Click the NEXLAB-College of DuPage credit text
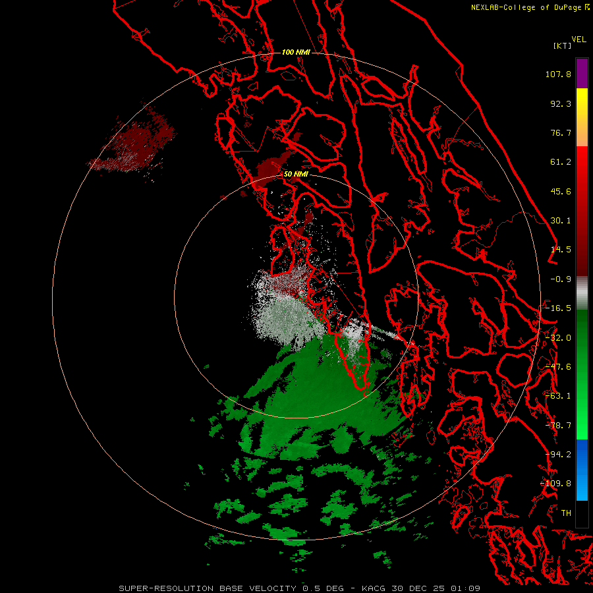This screenshot has width=593, height=593. 526,7
